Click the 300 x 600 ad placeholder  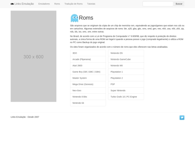[34, 56]
